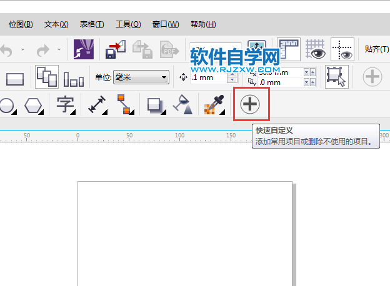Open the units dropdown showing 毫米
This screenshot has width=390, height=286.
[141, 77]
